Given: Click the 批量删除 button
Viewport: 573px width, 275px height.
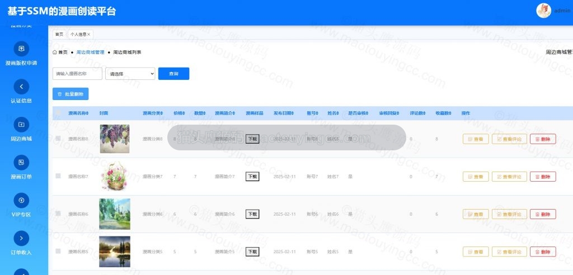Looking at the screenshot, I should coord(71,94).
